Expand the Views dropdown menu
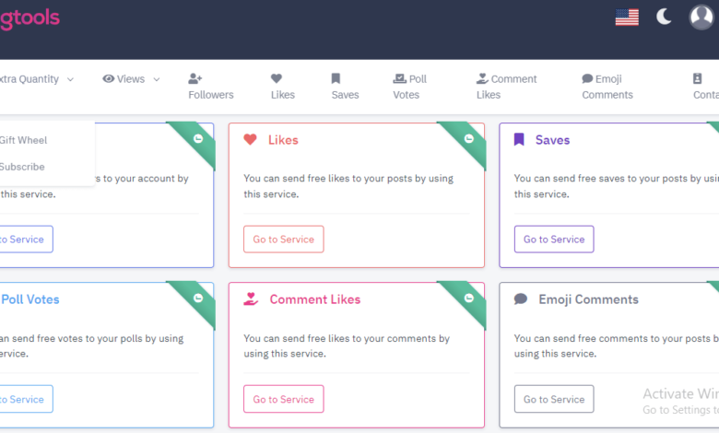Screen dimensions: 719x433 pyautogui.click(x=131, y=79)
